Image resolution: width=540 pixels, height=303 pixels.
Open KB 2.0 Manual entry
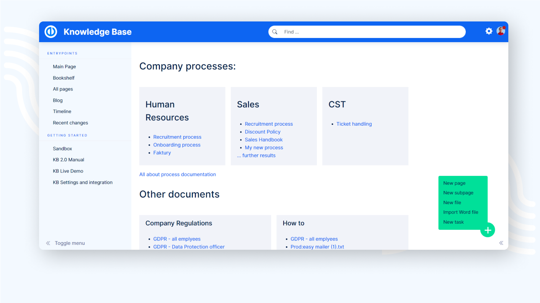point(69,160)
